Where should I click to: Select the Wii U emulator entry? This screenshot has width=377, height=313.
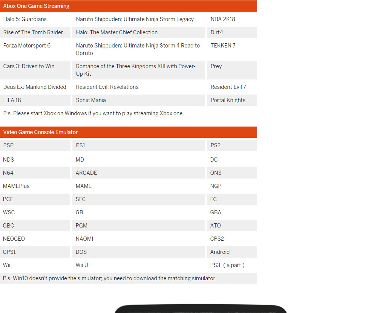82,265
